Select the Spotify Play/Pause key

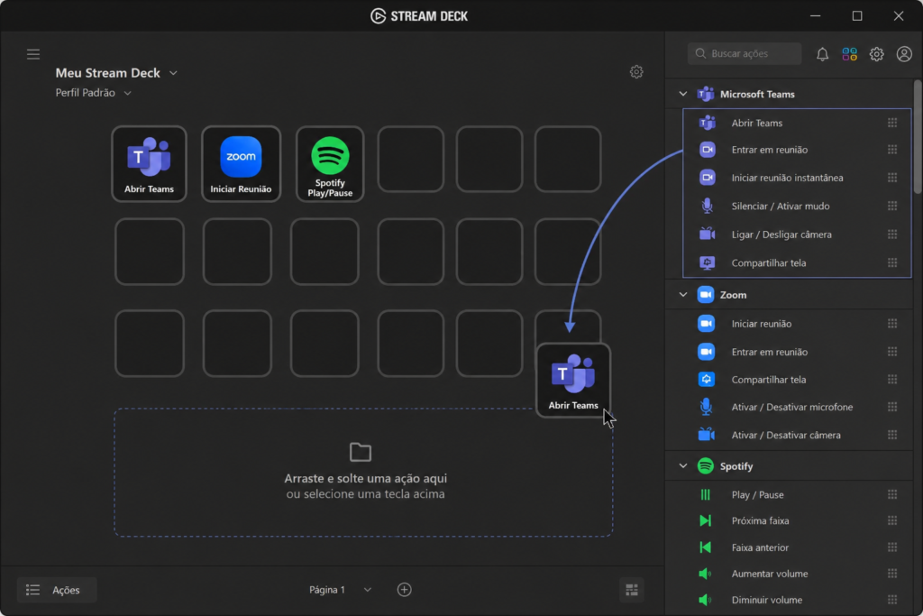tap(330, 164)
